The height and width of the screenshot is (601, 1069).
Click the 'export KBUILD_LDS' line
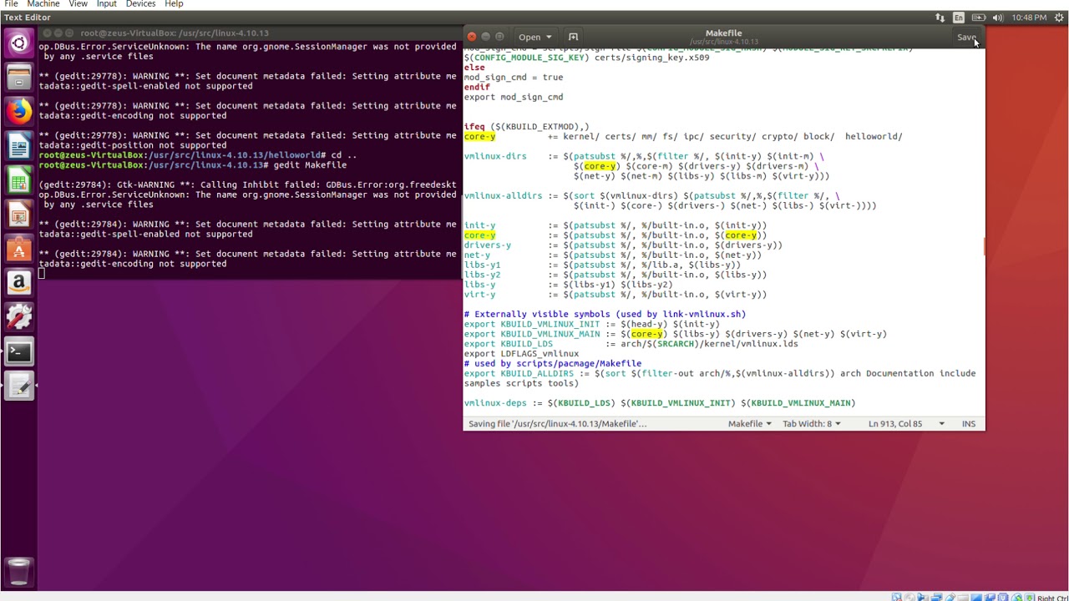[x=631, y=344]
